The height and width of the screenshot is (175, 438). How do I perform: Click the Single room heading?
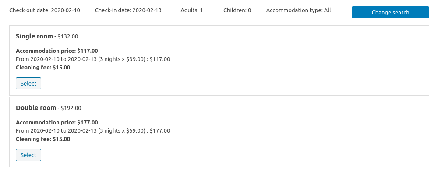click(34, 36)
